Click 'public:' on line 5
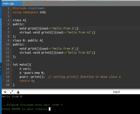The width and height of the screenshot is (140, 114). [18, 24]
